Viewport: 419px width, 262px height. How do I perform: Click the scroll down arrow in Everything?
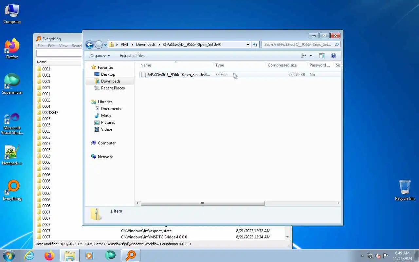(287, 237)
